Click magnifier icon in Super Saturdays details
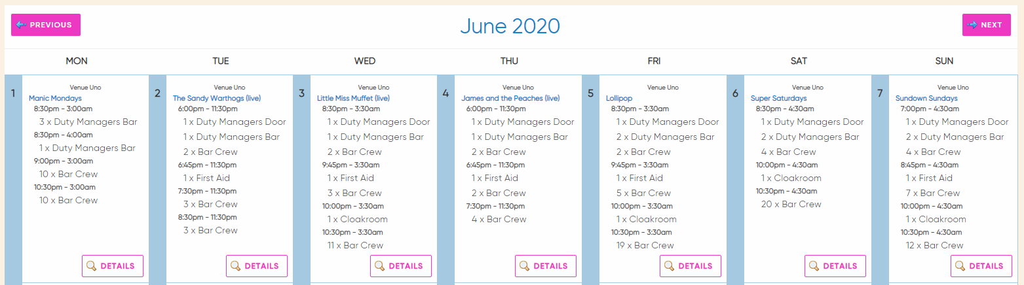The width and height of the screenshot is (1024, 285). [814, 266]
